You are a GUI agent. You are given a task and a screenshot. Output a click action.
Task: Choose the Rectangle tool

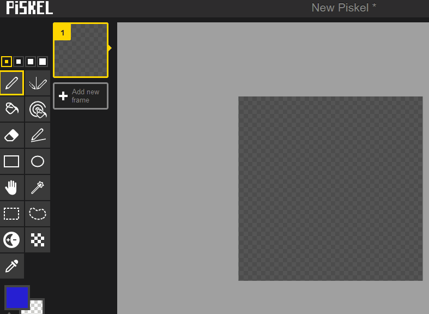tap(12, 161)
